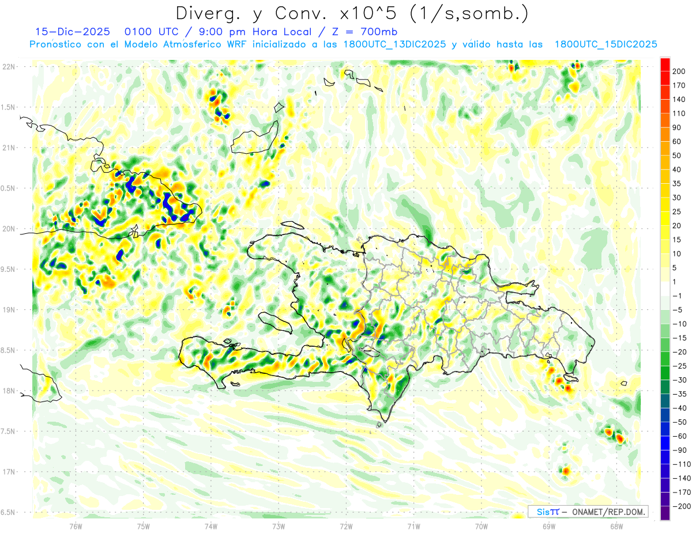The width and height of the screenshot is (692, 534).
Task: Click the "19N" latitude label
Action: 9,310
